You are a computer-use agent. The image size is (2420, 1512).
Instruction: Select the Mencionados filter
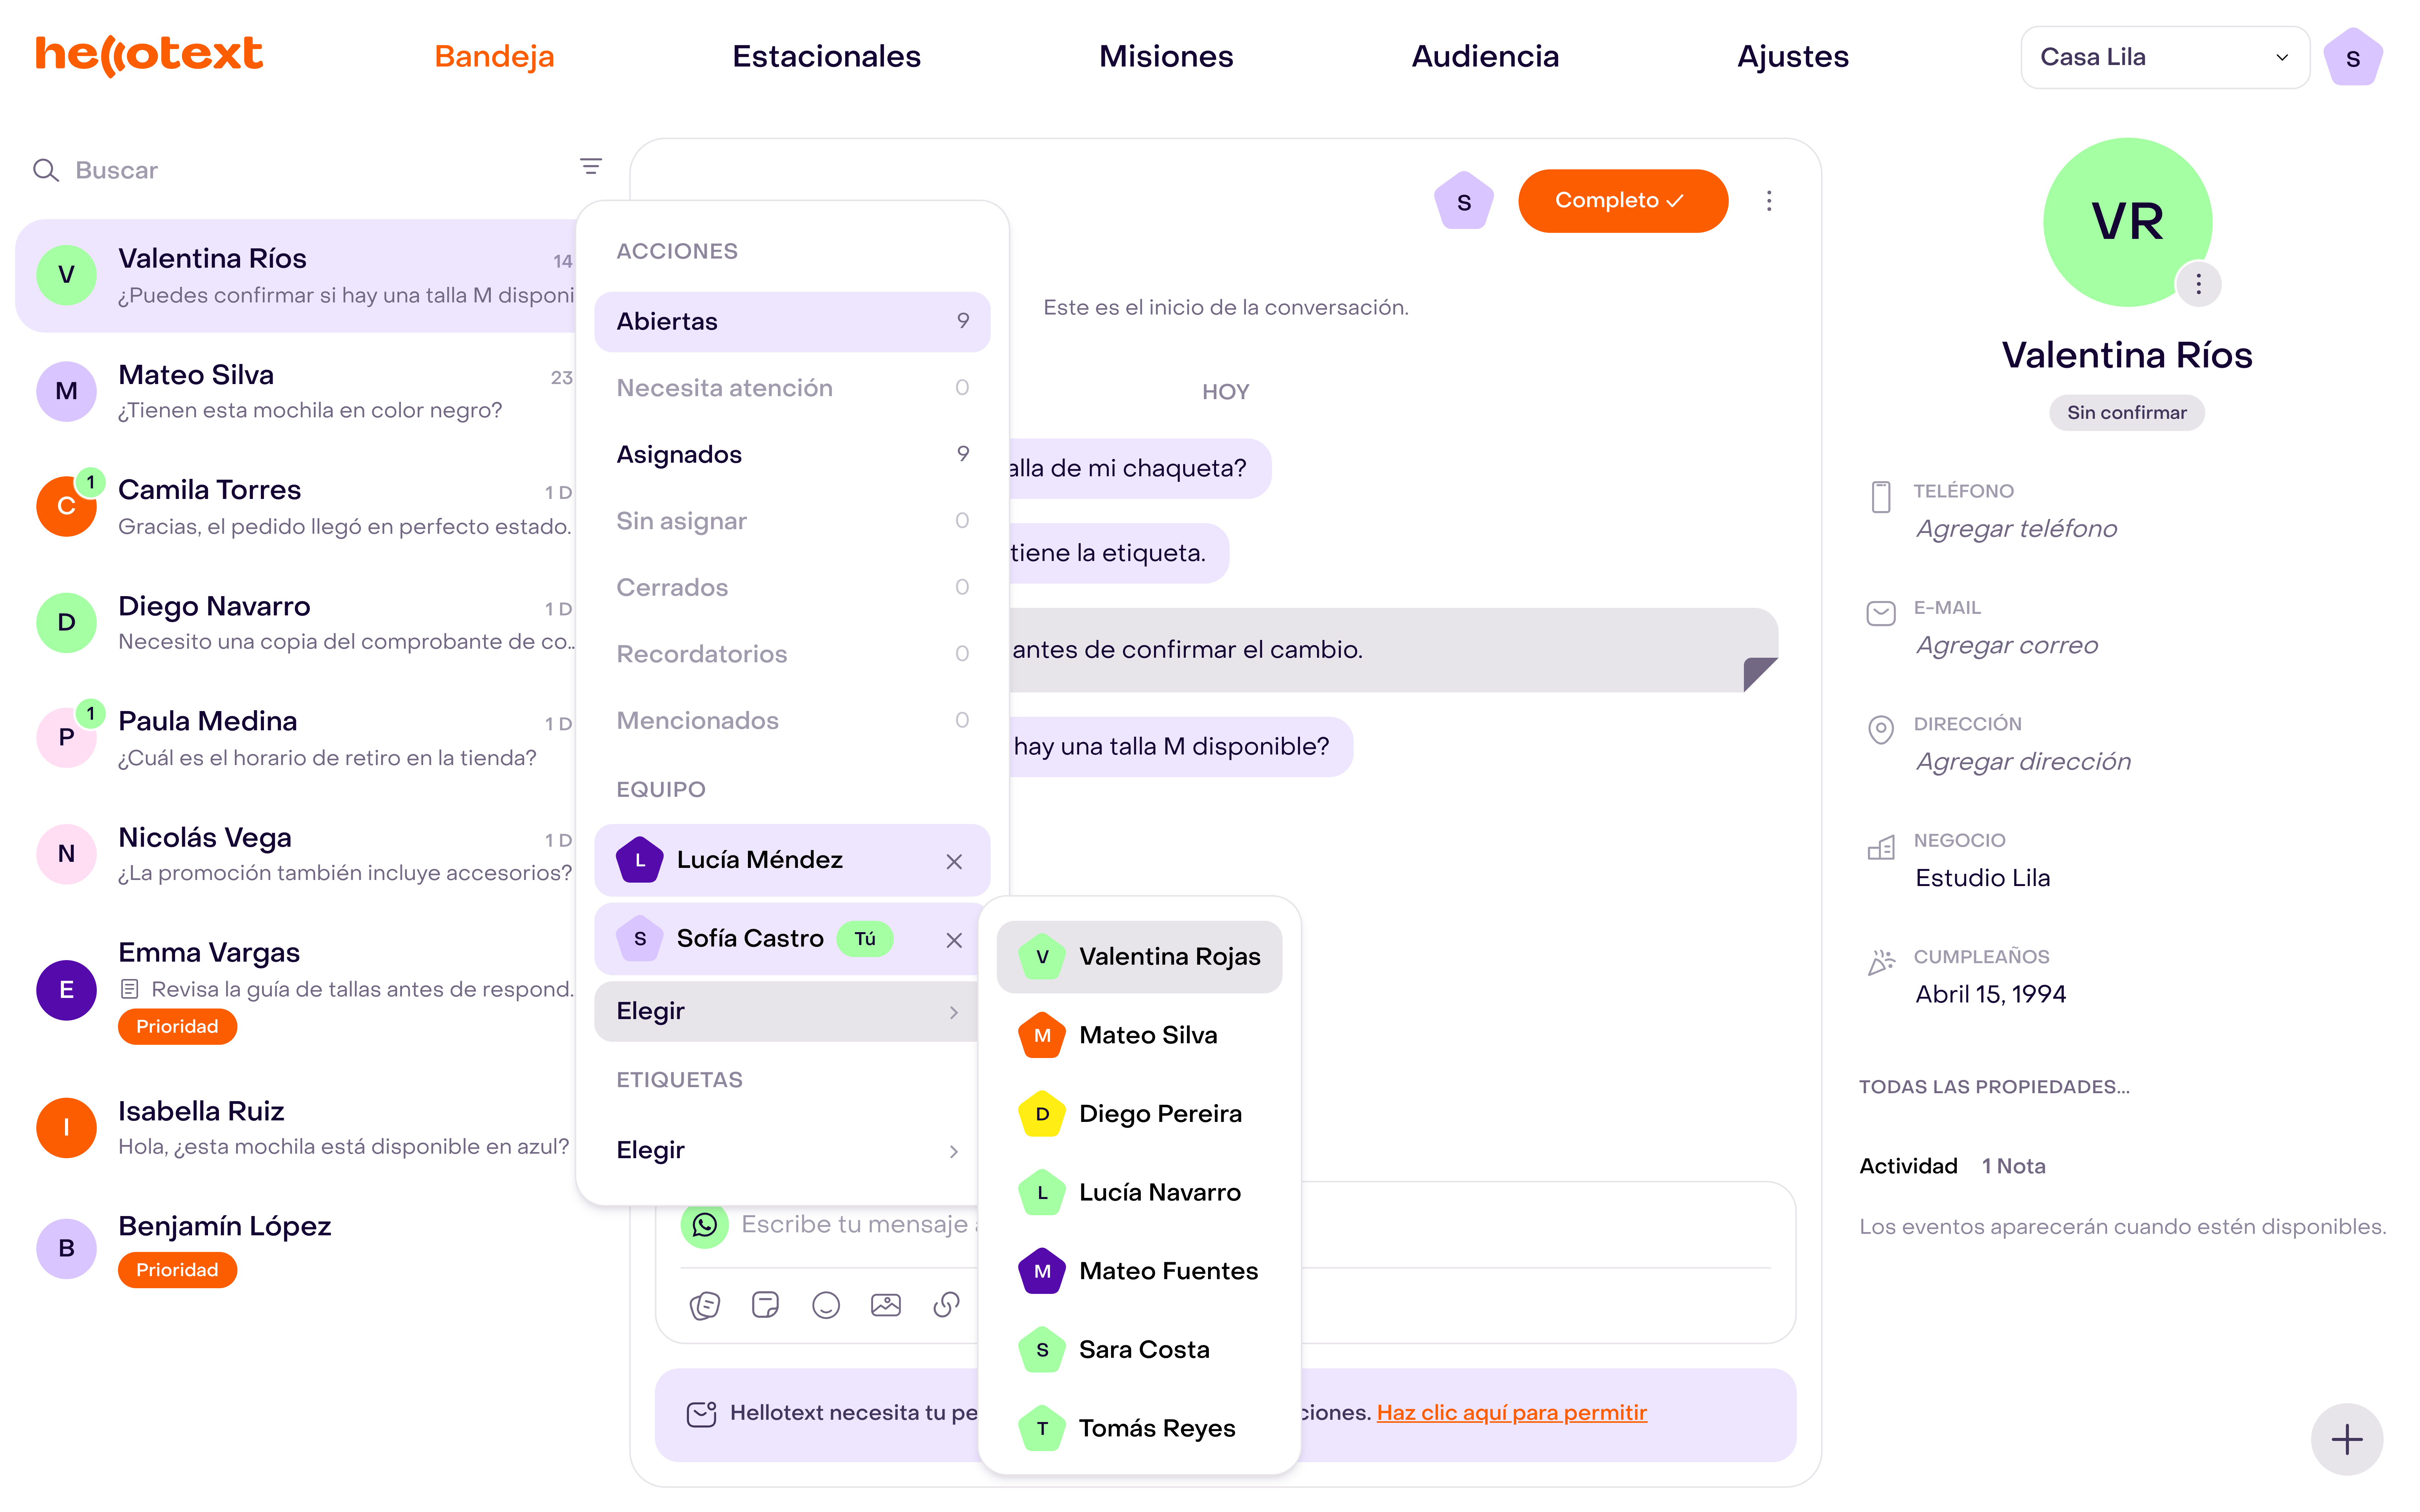(792, 720)
